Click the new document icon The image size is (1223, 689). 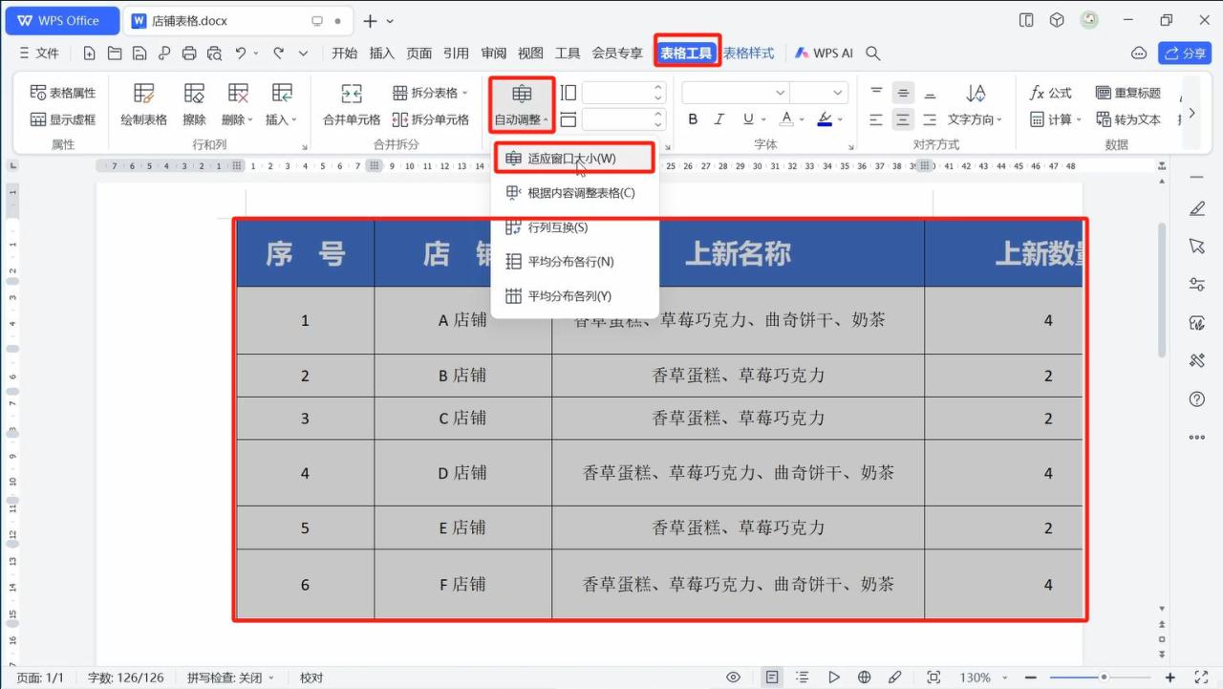pyautogui.click(x=89, y=54)
